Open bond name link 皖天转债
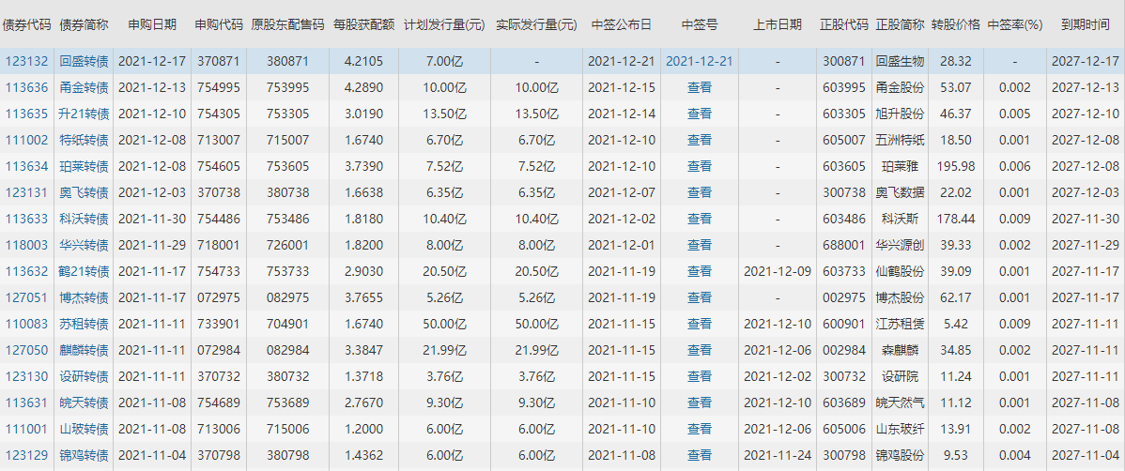This screenshot has height=471, width=1125. point(84,403)
